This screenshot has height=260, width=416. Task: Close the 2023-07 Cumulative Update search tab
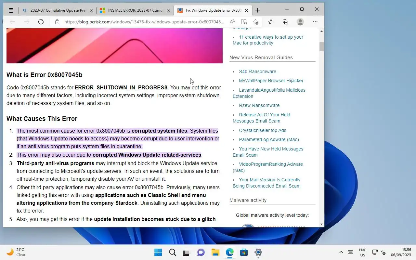(x=91, y=10)
